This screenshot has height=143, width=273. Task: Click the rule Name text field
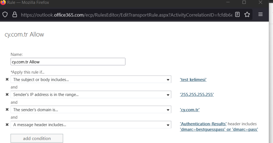68,62
